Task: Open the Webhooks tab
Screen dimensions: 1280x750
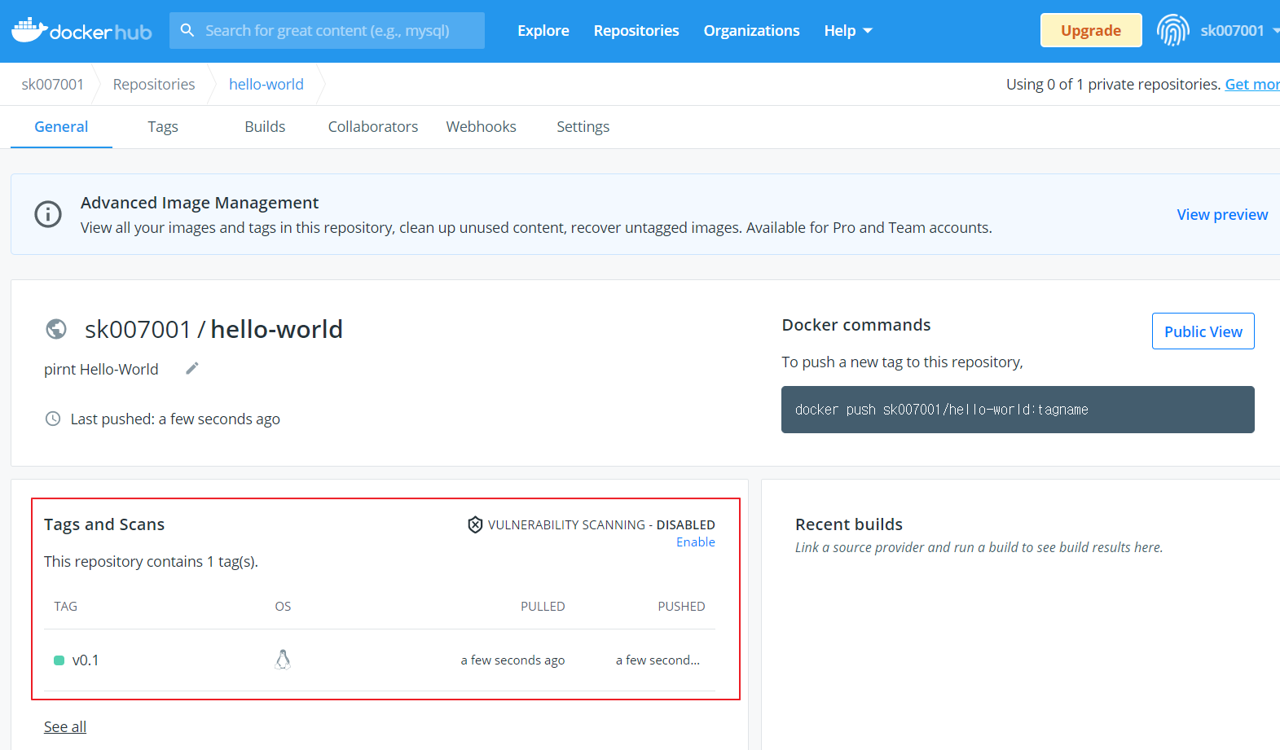Action: 481,126
